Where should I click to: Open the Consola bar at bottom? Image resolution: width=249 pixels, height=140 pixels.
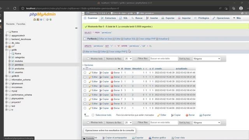89,138
